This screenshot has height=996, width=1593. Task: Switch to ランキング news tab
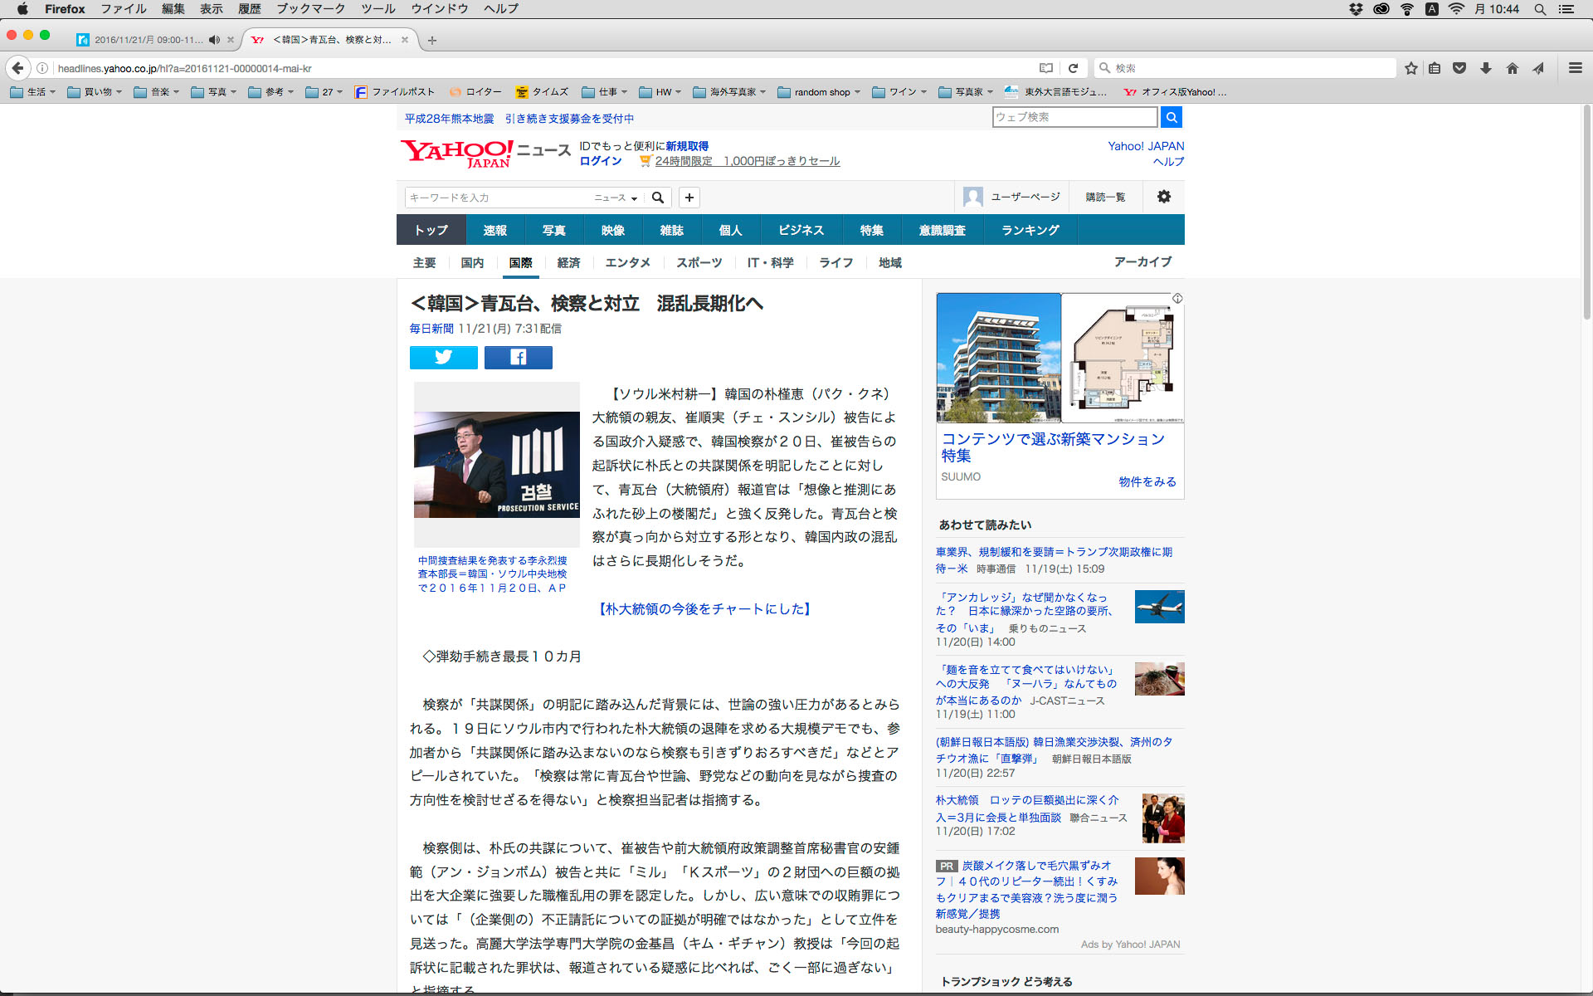1030,230
